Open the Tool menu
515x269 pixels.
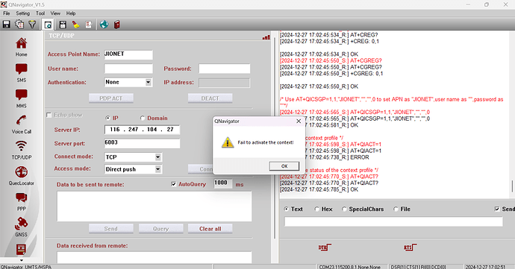[40, 13]
